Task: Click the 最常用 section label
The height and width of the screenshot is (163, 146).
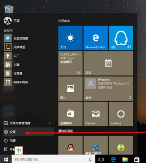Action: 8,31
